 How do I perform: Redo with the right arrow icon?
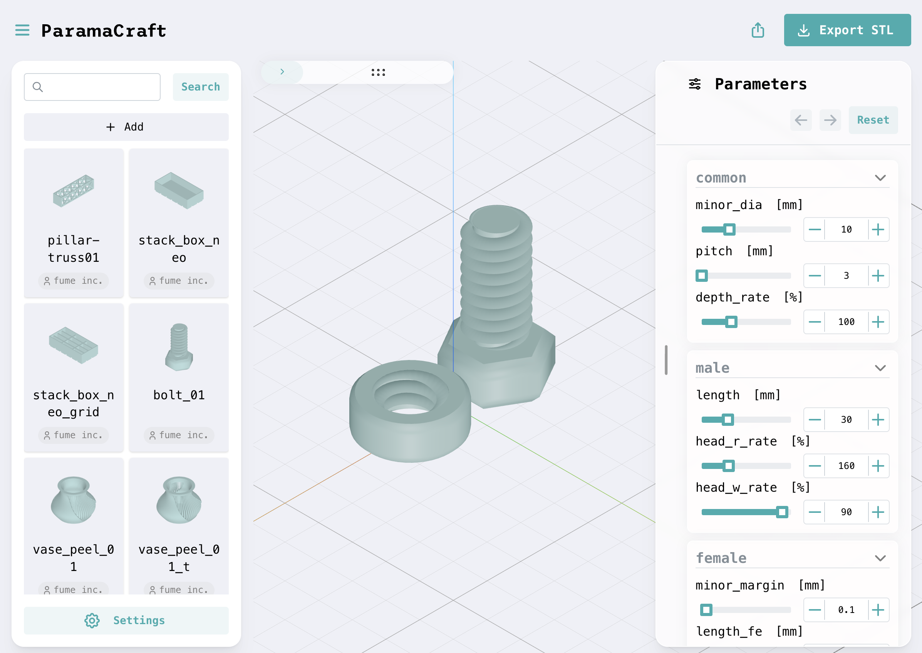pyautogui.click(x=830, y=120)
